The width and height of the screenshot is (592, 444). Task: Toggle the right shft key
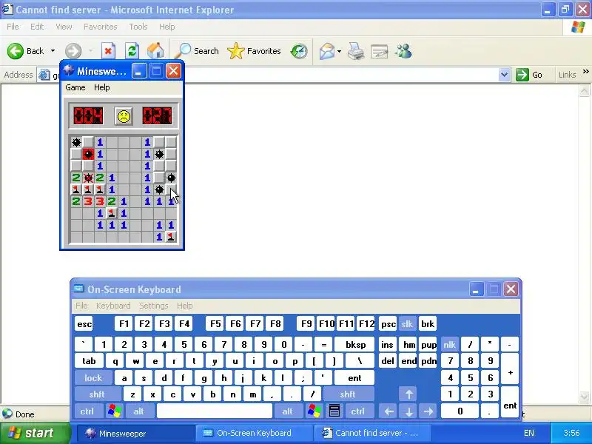click(348, 394)
